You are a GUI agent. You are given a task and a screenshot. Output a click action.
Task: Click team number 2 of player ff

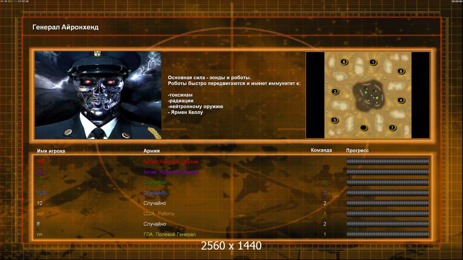coord(325,224)
